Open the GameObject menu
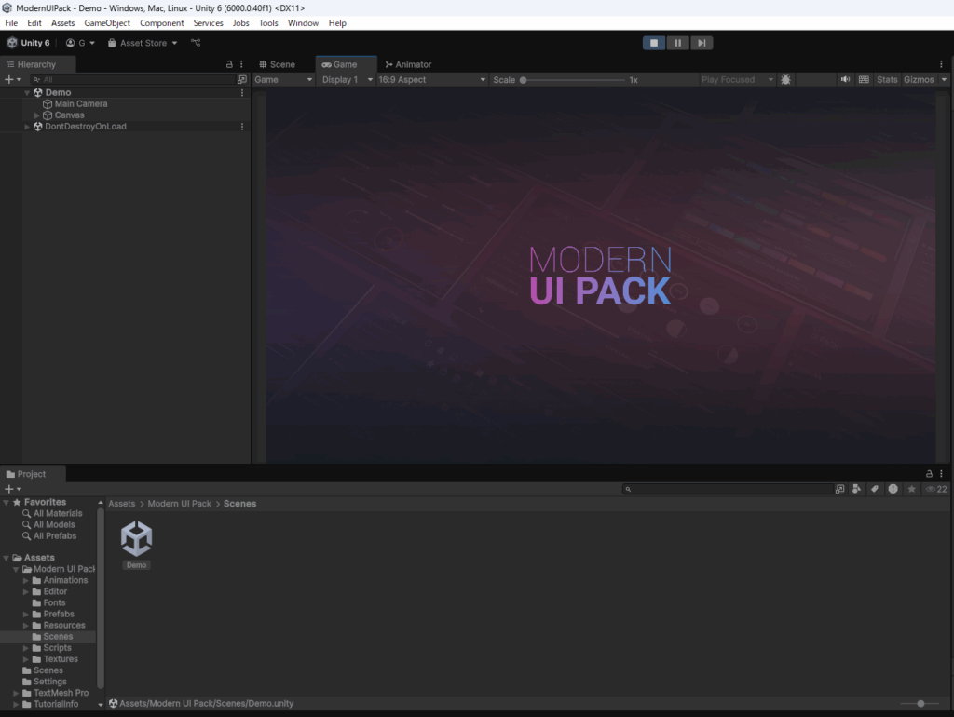The height and width of the screenshot is (717, 954). coord(107,23)
